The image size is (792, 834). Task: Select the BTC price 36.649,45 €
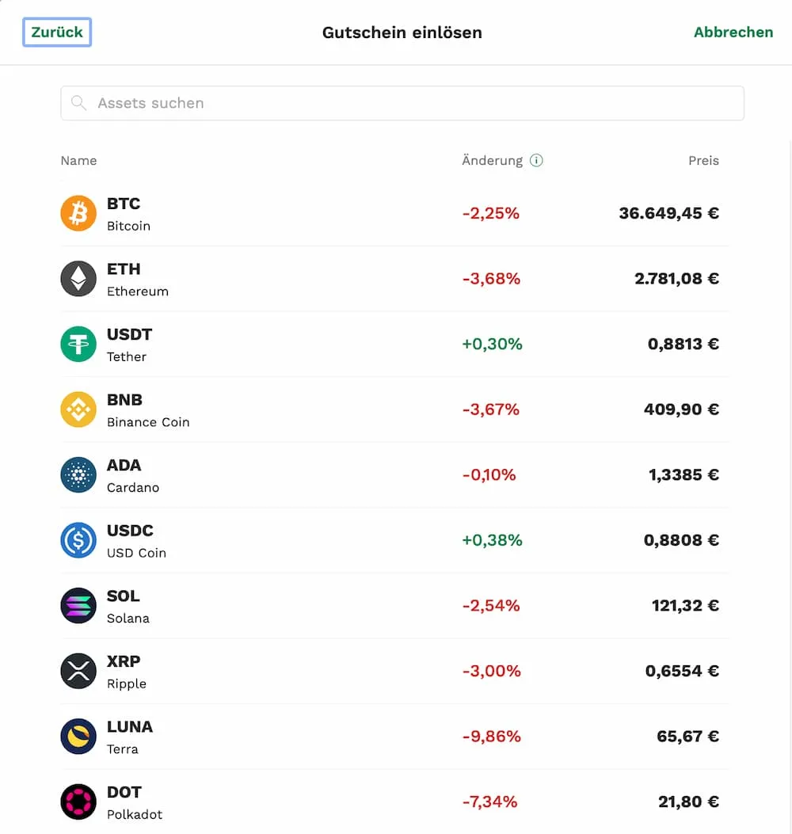pos(668,213)
